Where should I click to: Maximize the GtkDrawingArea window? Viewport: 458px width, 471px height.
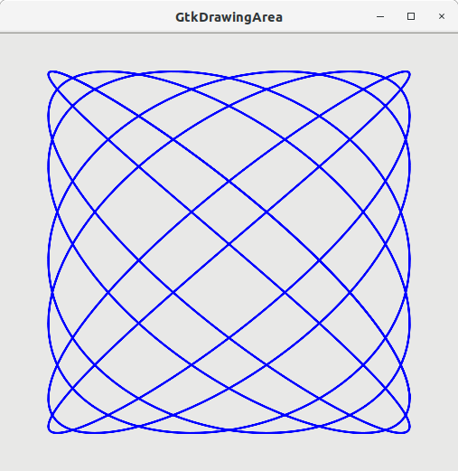[x=411, y=16]
